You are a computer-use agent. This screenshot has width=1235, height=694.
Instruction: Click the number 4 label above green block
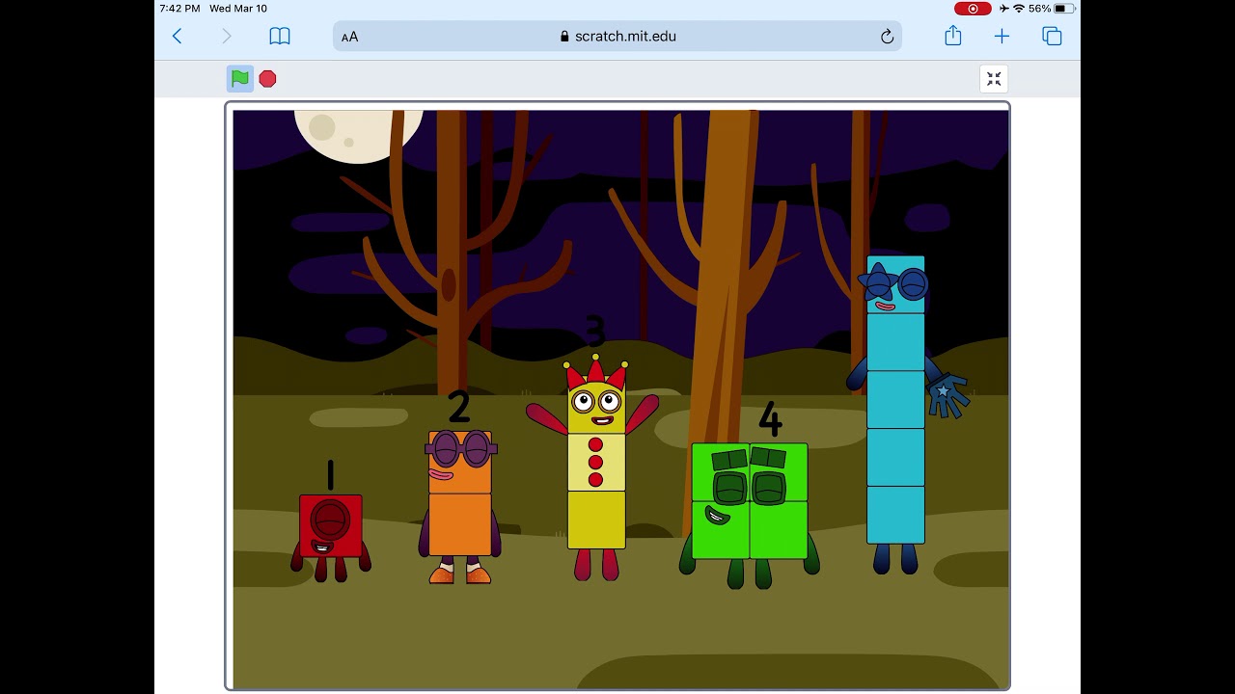(769, 419)
